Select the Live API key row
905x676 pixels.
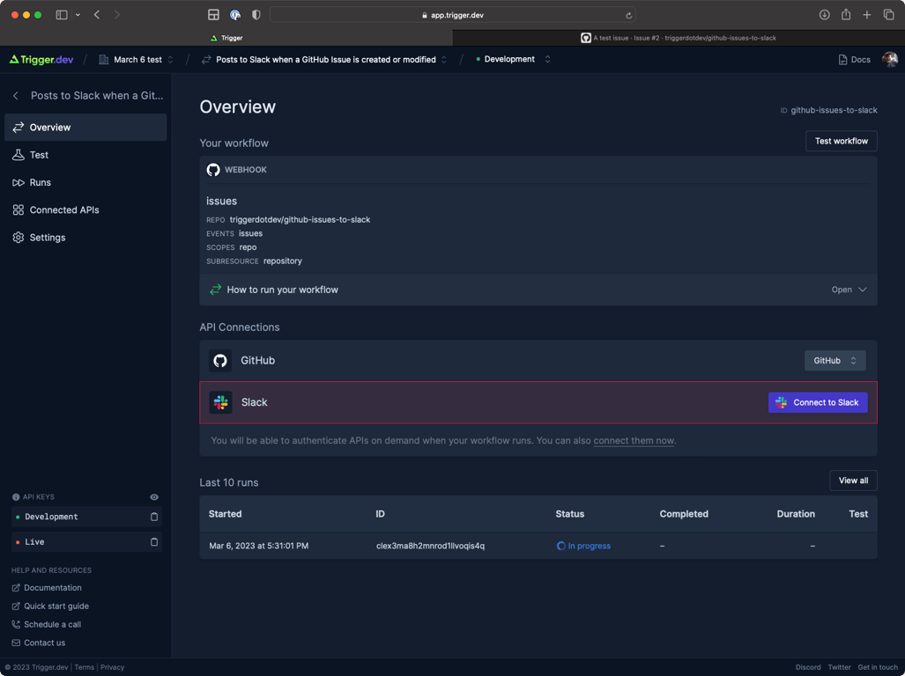point(86,541)
